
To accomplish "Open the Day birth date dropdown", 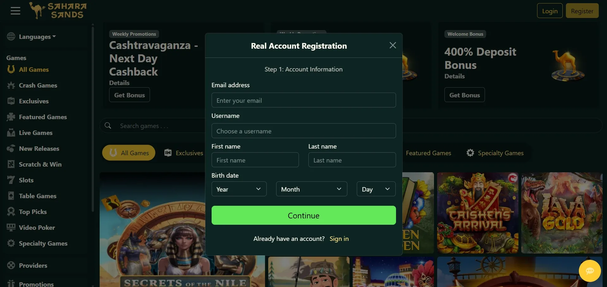I will pyautogui.click(x=376, y=189).
